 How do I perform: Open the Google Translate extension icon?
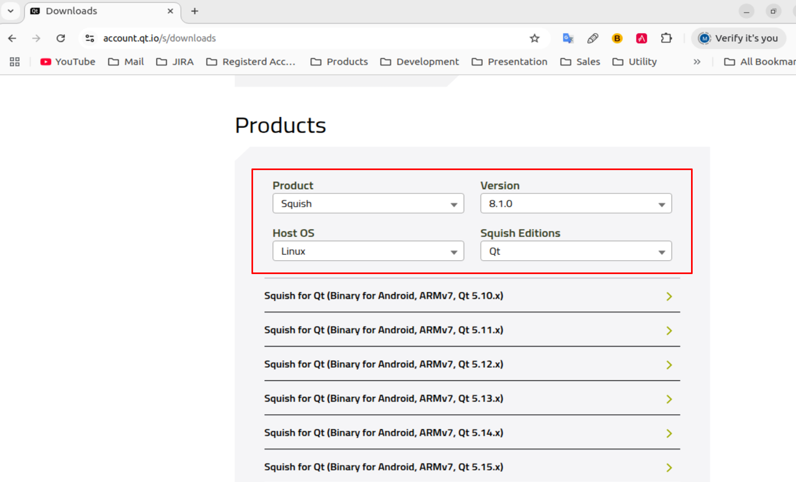568,38
